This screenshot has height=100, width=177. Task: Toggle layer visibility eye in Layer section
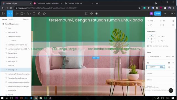pyautogui.click(x=173, y=56)
